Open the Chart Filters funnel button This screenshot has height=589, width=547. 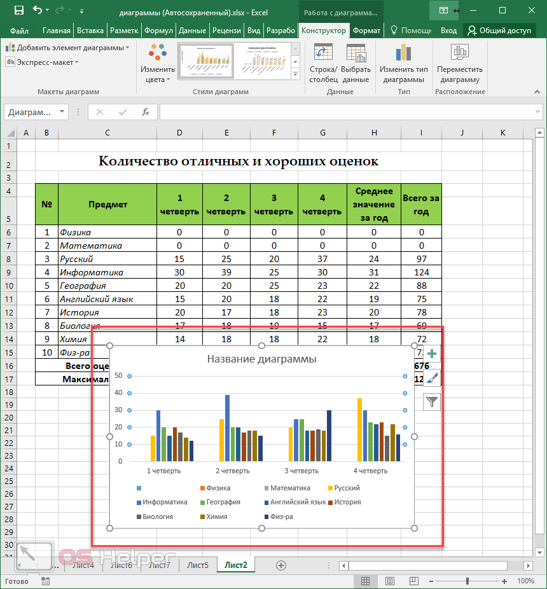click(x=432, y=401)
